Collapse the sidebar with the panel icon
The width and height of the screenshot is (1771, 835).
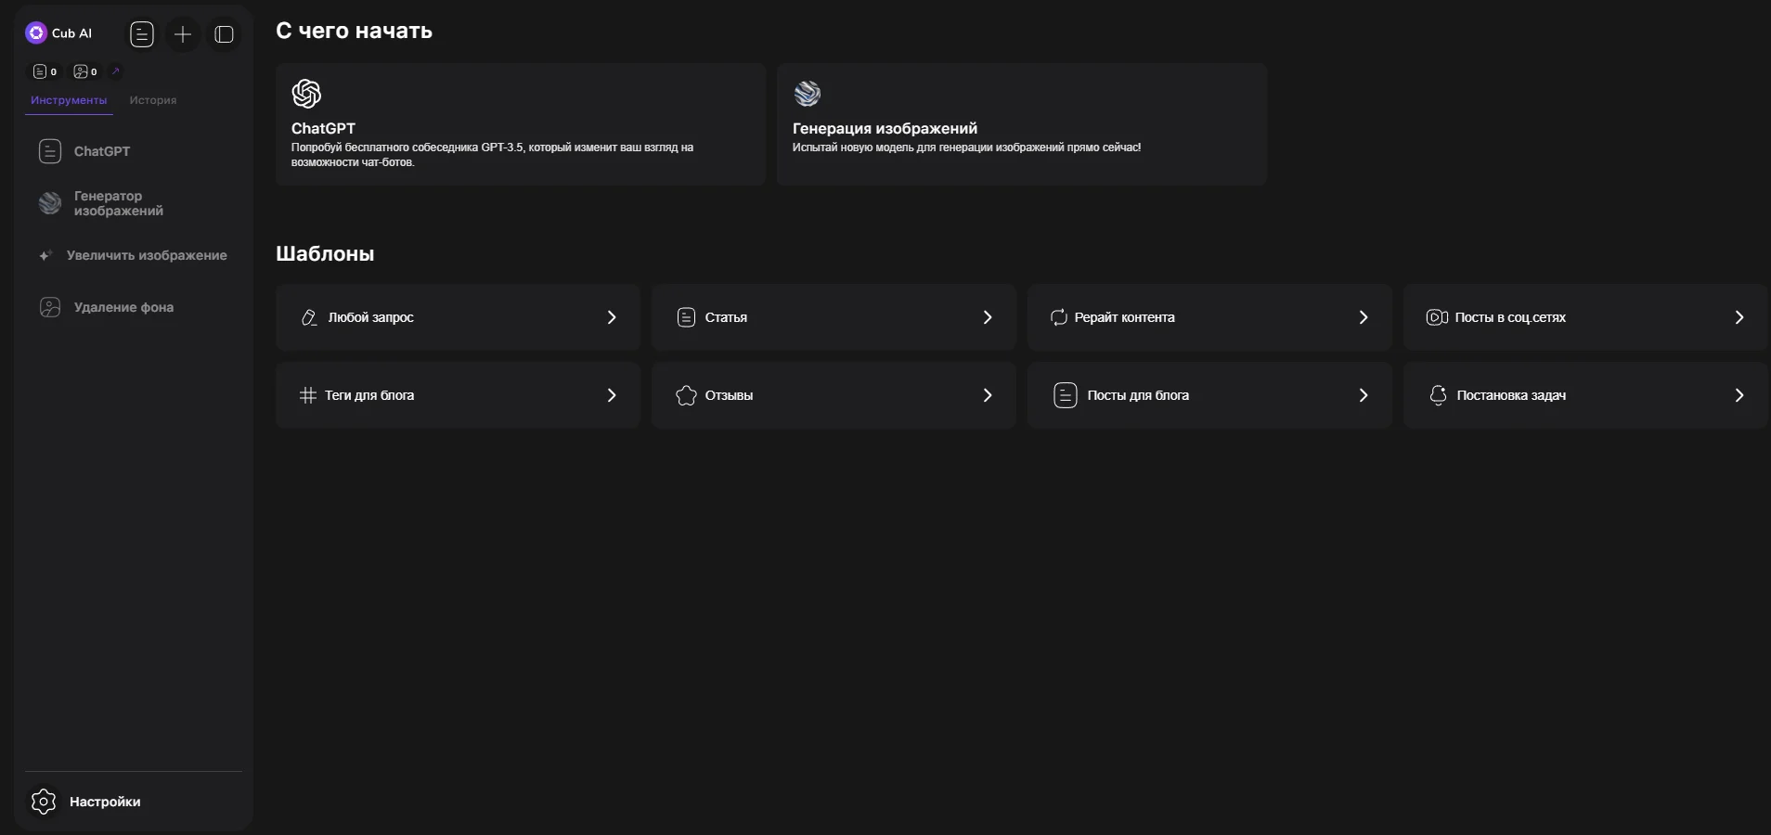click(224, 34)
